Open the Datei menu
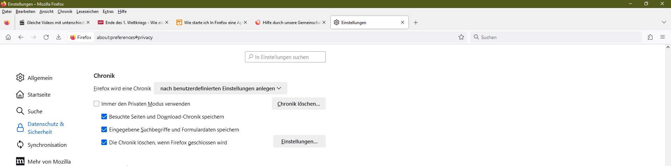This screenshot has height=166, width=671. [7, 12]
